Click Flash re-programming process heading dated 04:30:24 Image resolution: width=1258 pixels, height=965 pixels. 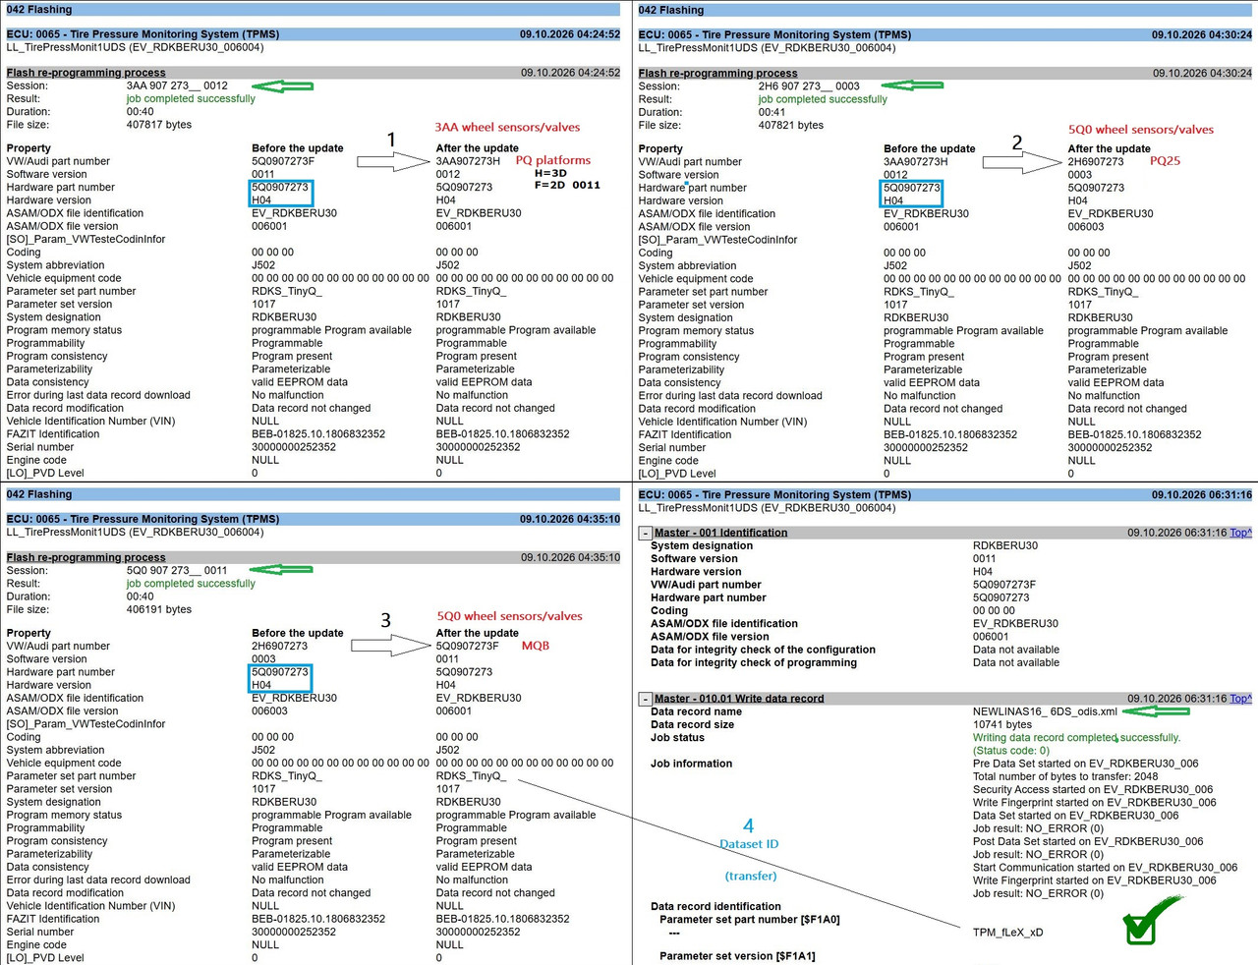[717, 74]
